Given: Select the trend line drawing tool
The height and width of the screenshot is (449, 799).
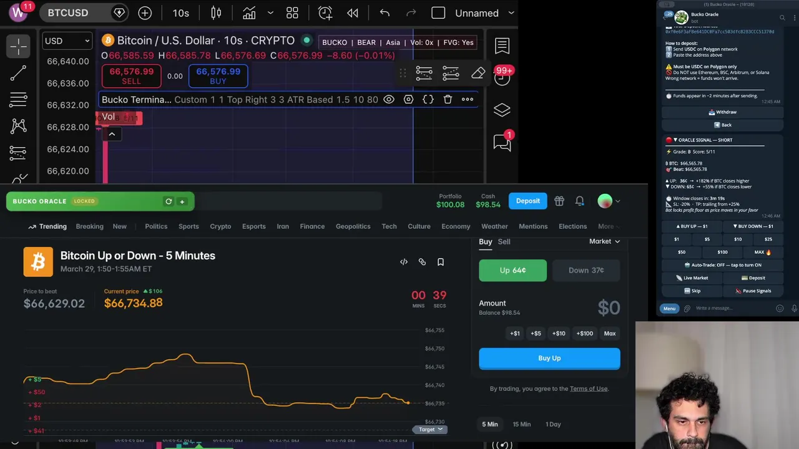Looking at the screenshot, I should tap(18, 73).
